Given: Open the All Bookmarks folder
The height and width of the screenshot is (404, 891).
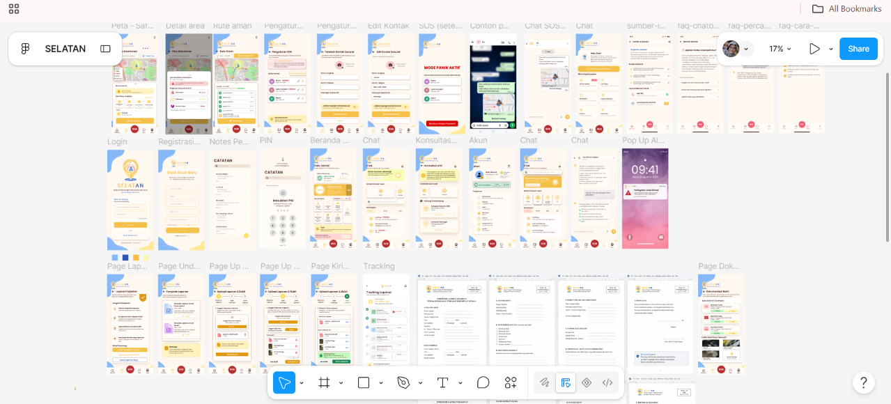Looking at the screenshot, I should [846, 9].
